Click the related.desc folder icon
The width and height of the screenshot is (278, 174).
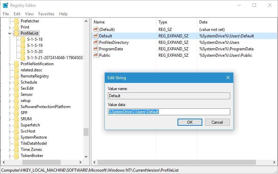[x=16, y=70]
